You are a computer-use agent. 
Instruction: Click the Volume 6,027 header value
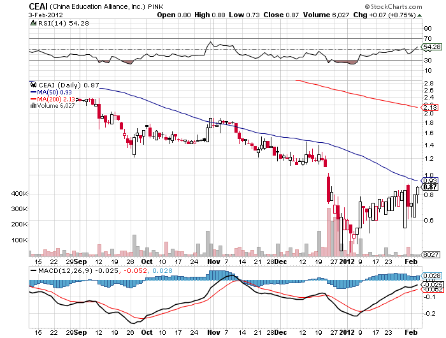coord(326,15)
